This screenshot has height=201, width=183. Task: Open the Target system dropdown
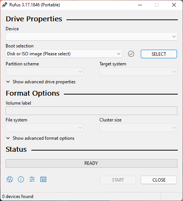point(138,71)
